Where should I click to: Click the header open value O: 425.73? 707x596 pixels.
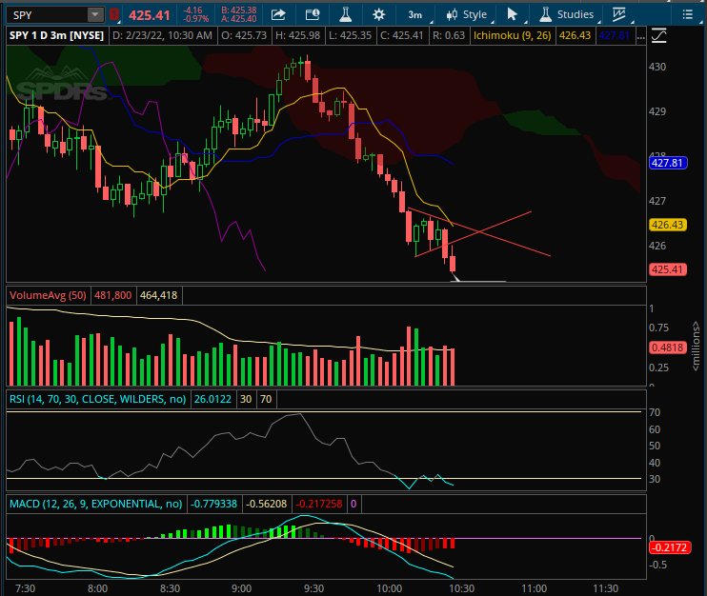[x=244, y=35]
